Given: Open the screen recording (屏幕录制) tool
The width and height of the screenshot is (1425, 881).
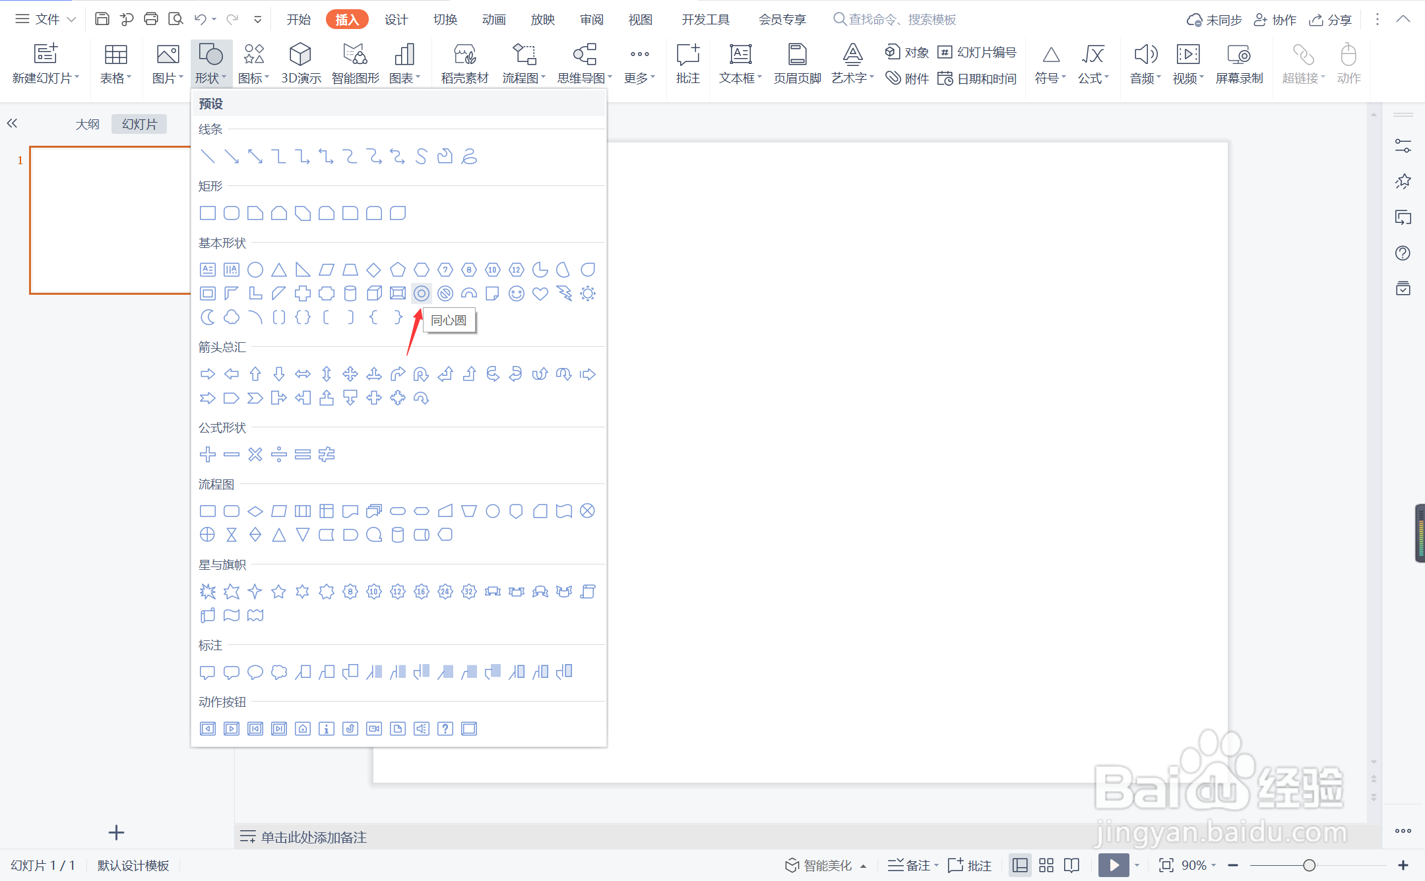Looking at the screenshot, I should [x=1239, y=63].
